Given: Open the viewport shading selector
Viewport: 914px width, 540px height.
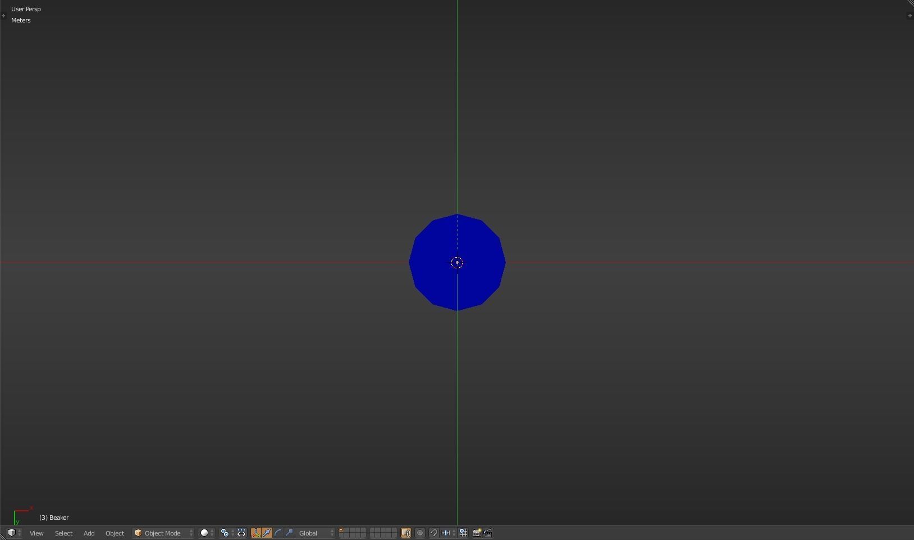Looking at the screenshot, I should 207,533.
